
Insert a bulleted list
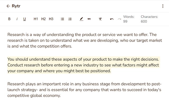click(62, 19)
